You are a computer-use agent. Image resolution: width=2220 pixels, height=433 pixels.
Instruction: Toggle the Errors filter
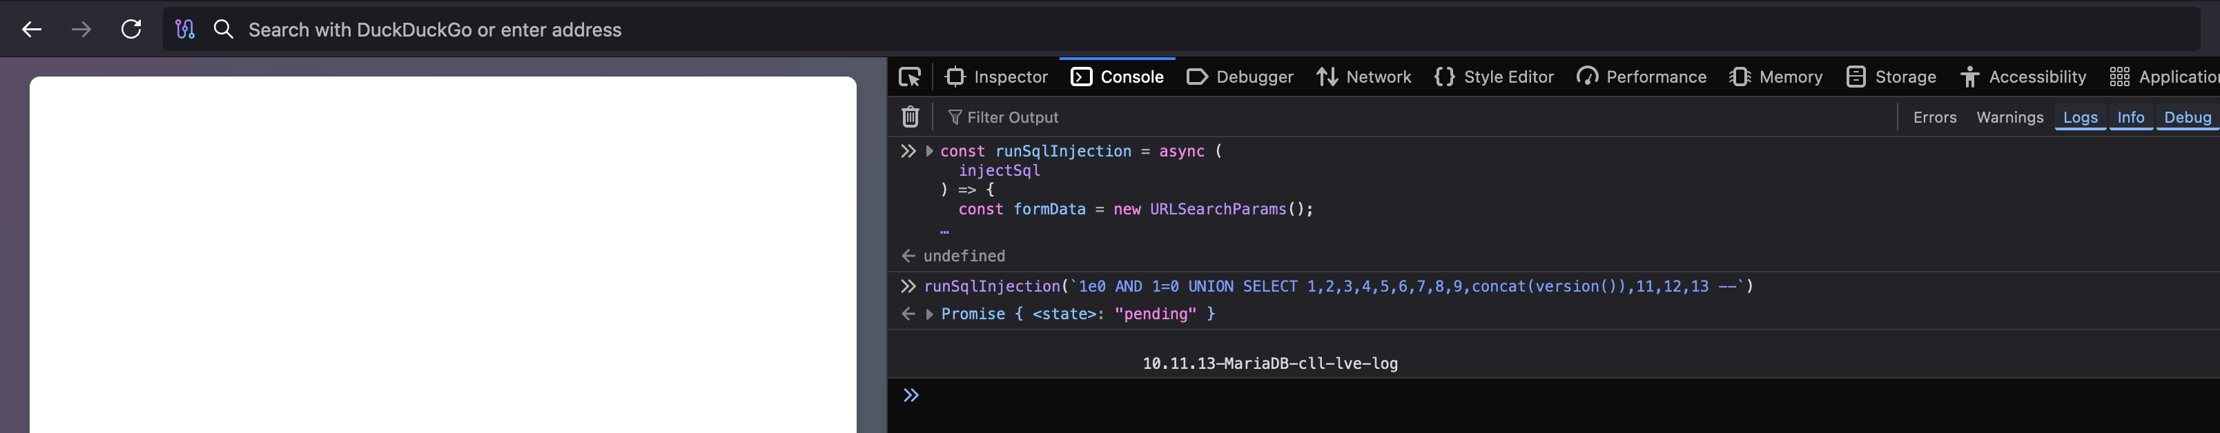[x=1935, y=118]
